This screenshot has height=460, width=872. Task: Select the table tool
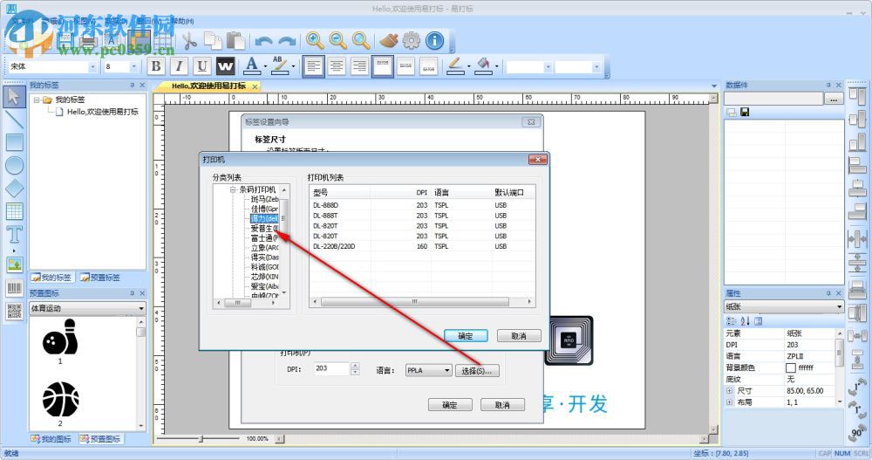(x=14, y=211)
